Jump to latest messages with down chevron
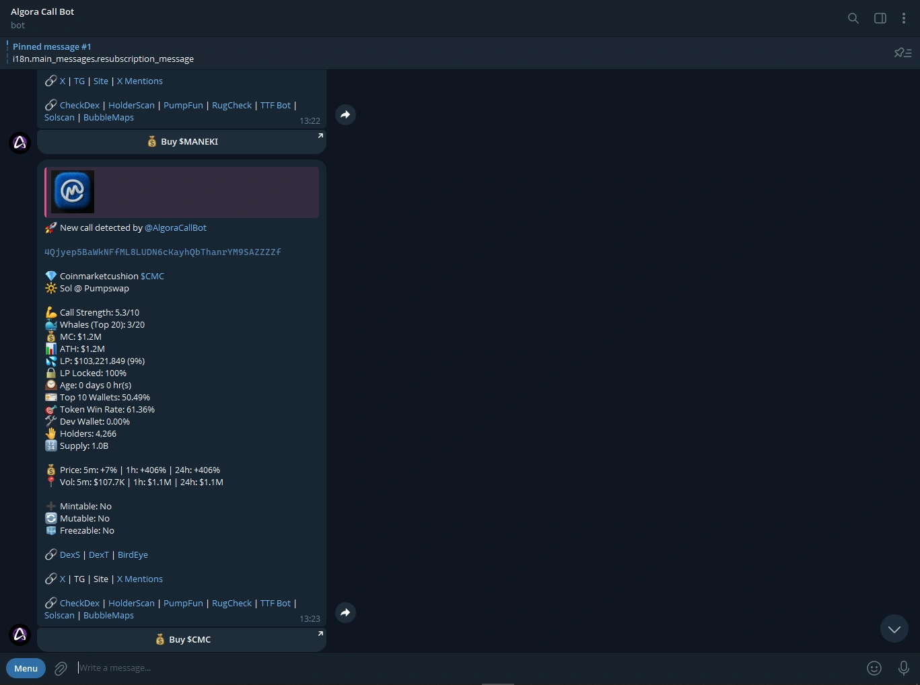Screen dimensions: 920x685 click(894, 628)
